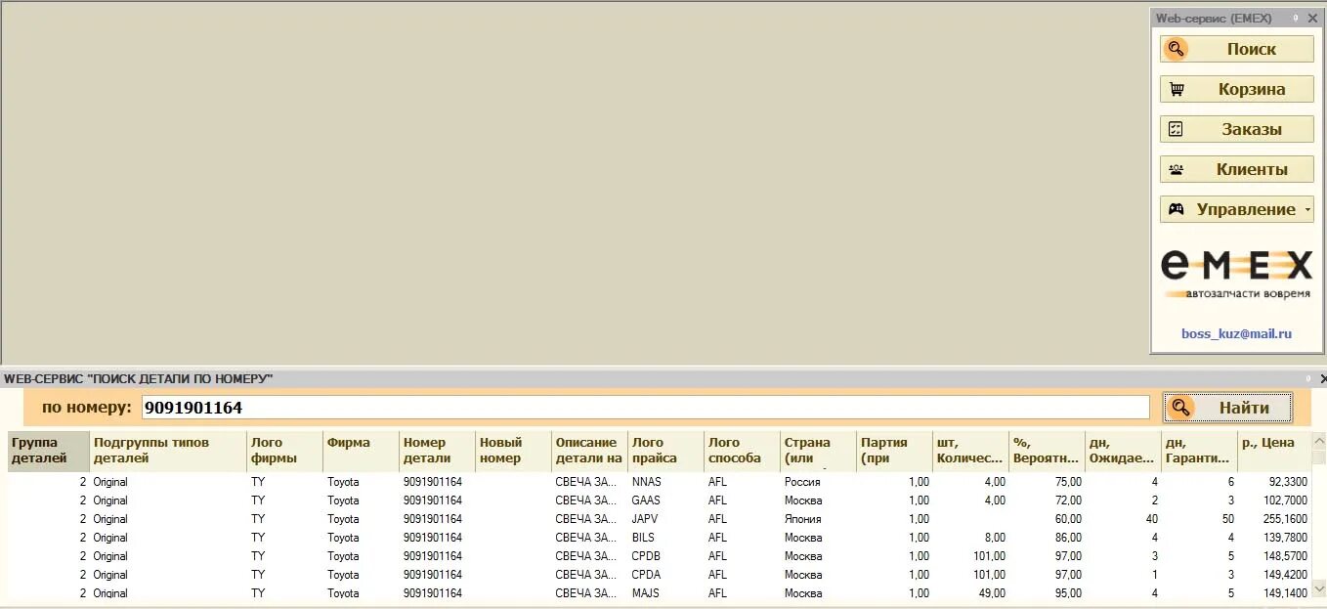This screenshot has height=609, width=1327.
Task: Sort by Новый номер column header
Action: pyautogui.click(x=513, y=451)
